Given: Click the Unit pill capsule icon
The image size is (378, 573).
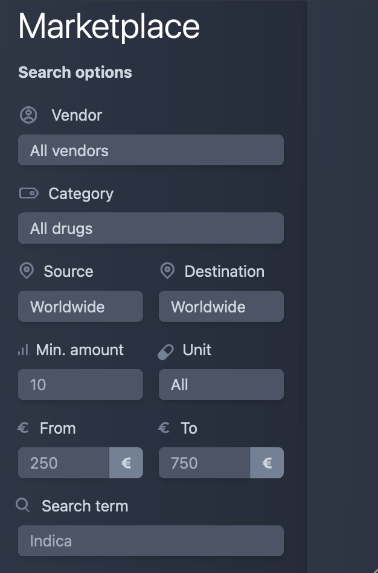Looking at the screenshot, I should [165, 352].
